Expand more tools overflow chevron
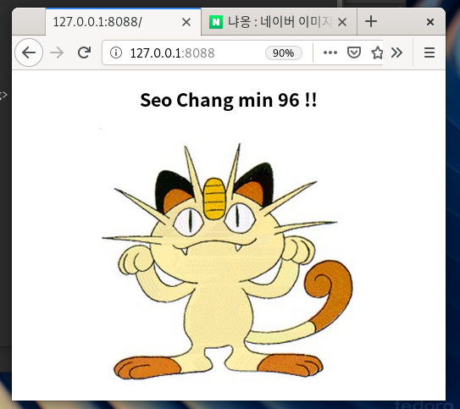This screenshot has width=460, height=409. [396, 53]
